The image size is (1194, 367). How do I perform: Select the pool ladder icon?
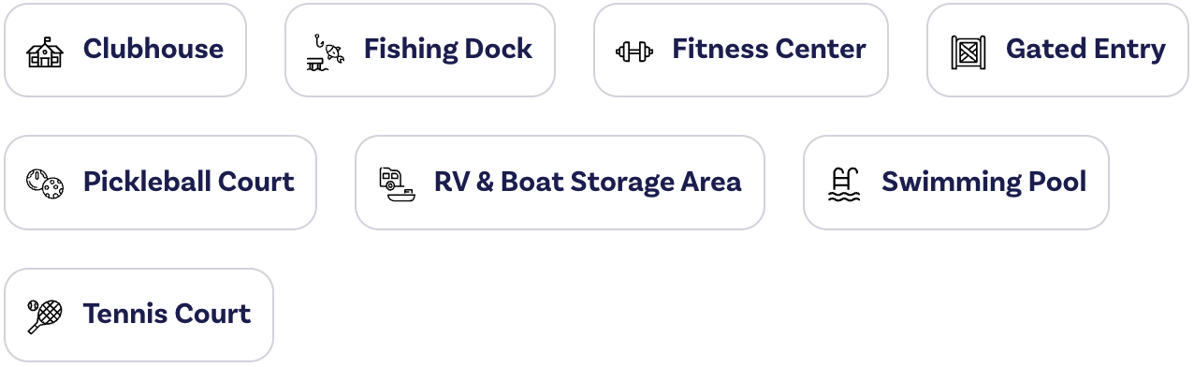[x=843, y=183]
